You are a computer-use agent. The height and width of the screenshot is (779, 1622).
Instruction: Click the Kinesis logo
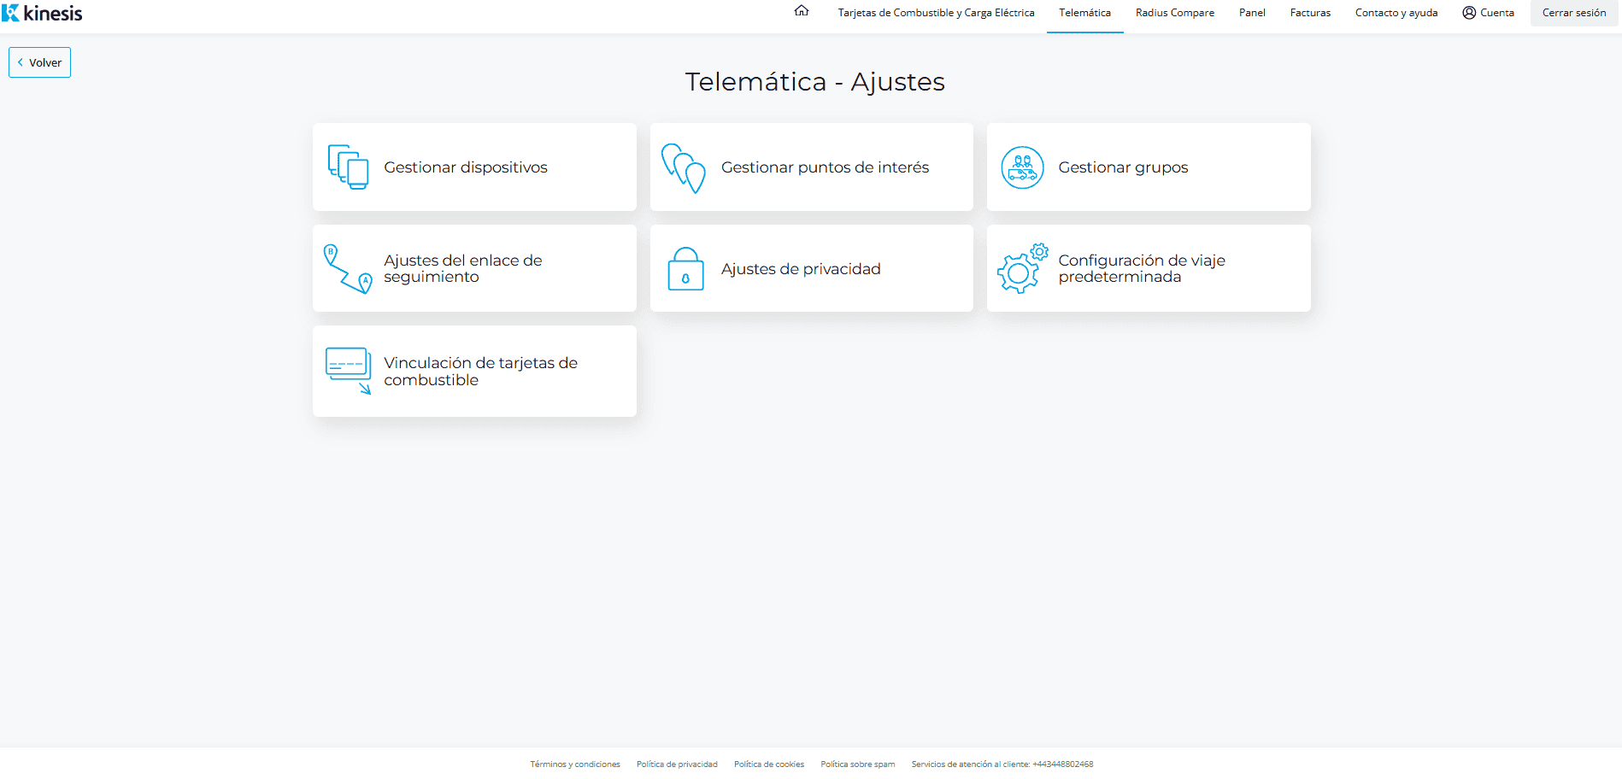click(x=43, y=13)
